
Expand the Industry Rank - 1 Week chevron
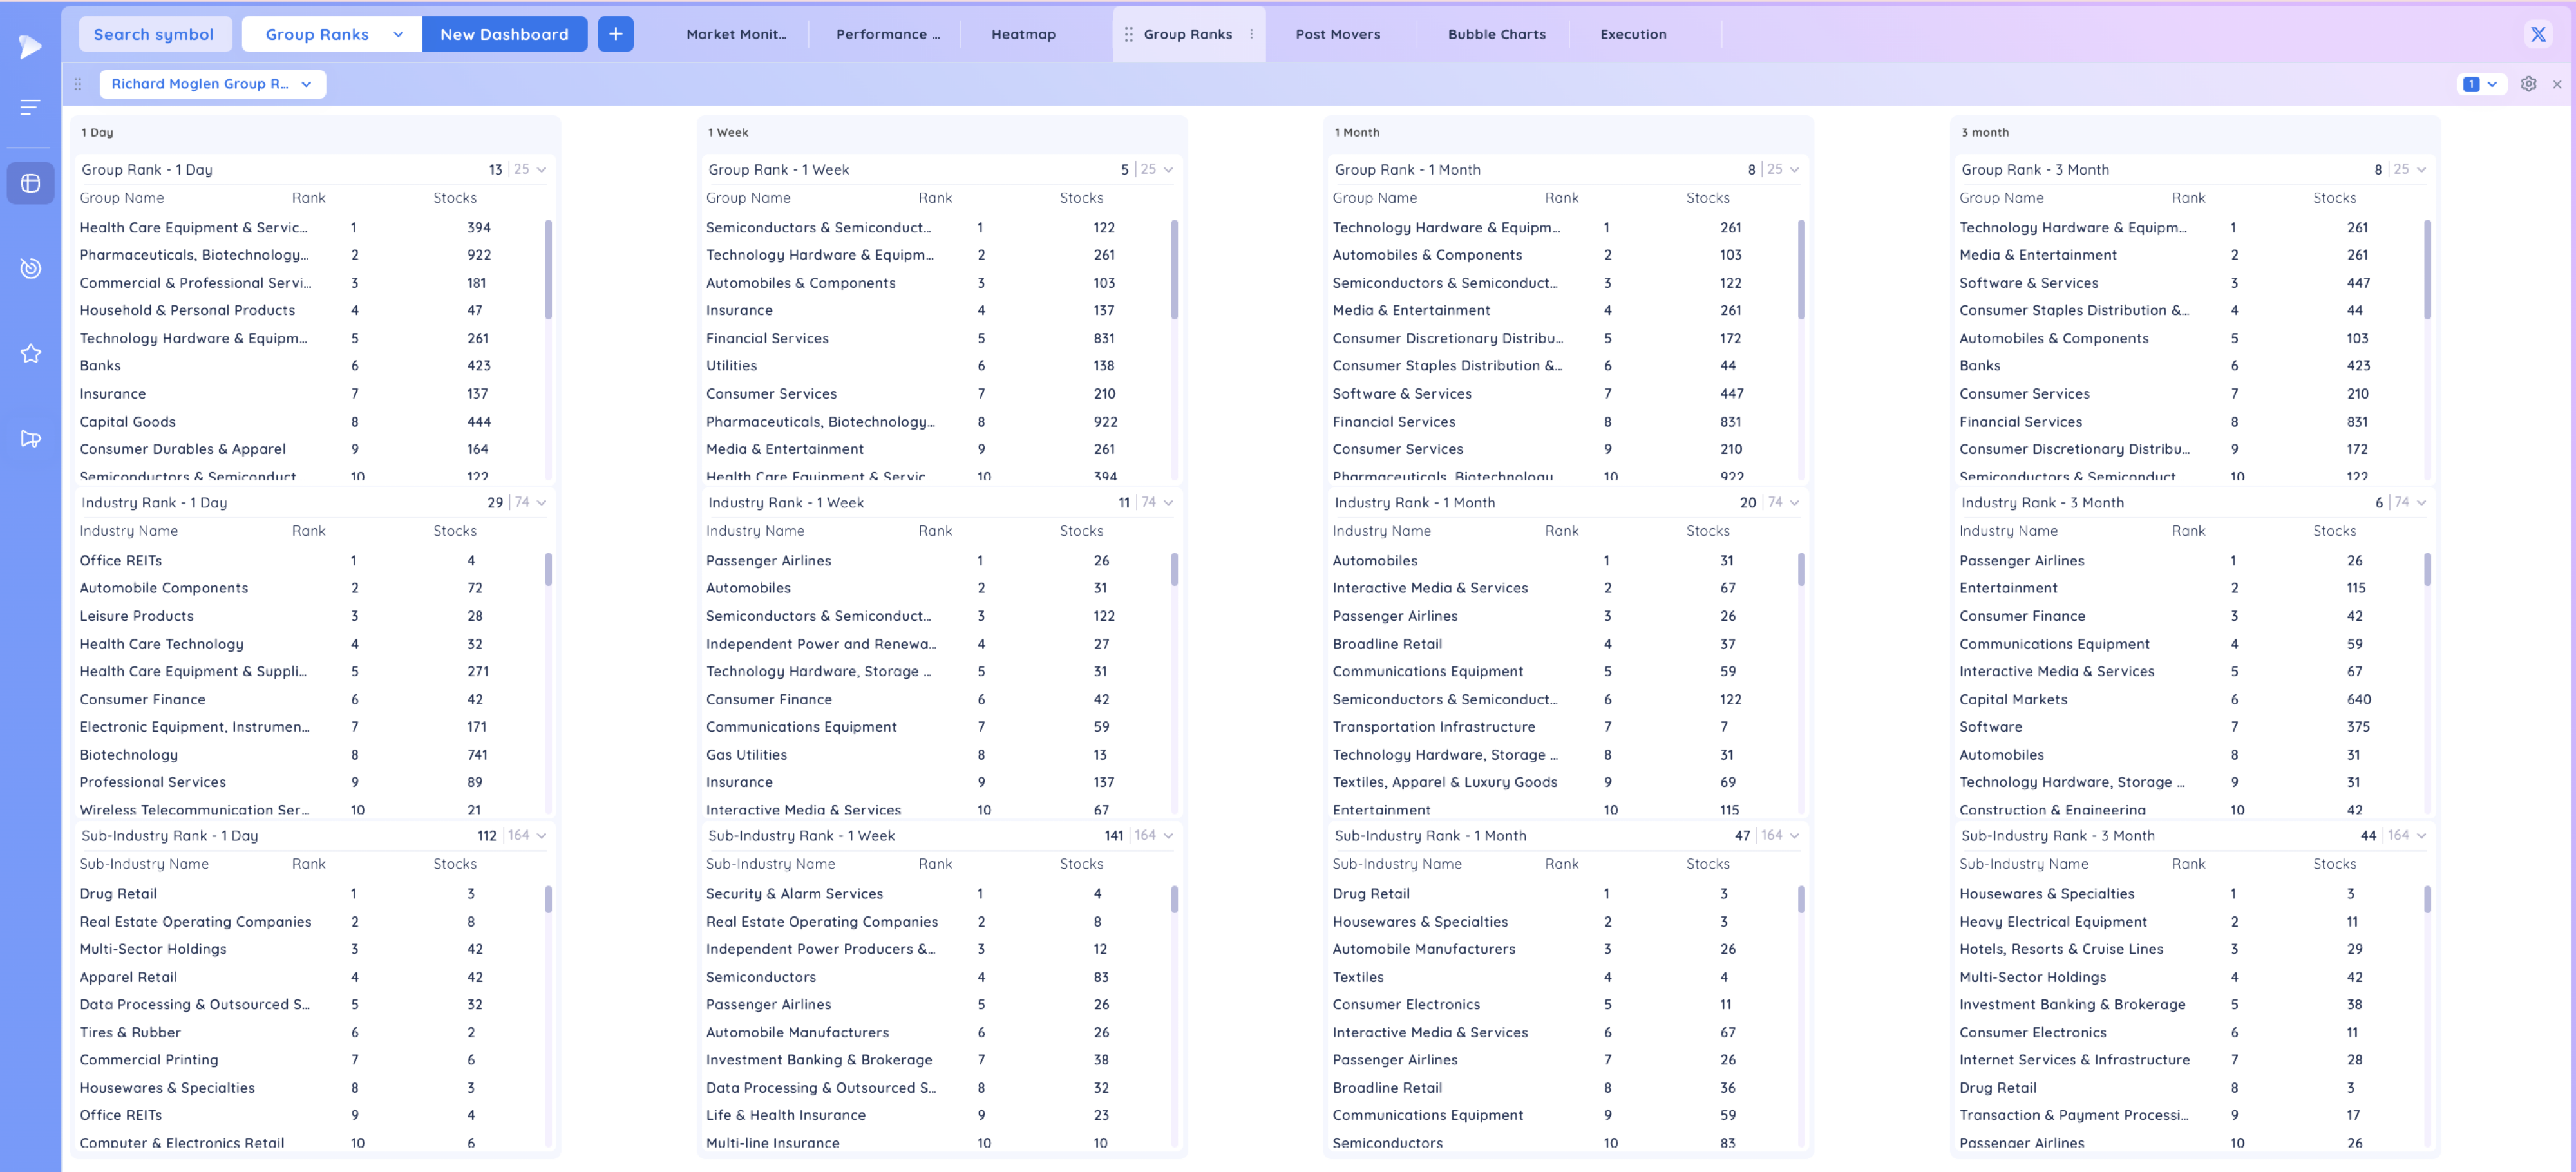1168,502
